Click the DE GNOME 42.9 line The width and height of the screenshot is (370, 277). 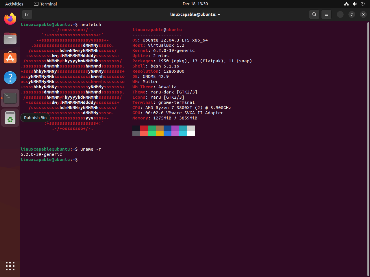pyautogui.click(x=150, y=76)
